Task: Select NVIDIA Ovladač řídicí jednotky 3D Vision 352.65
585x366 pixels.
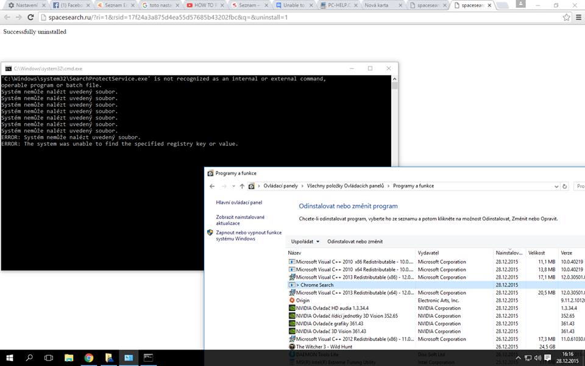Action: point(347,316)
